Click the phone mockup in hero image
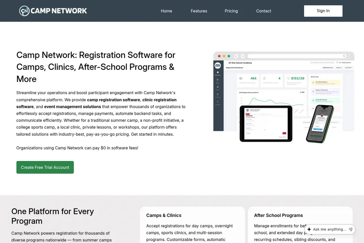The image size is (364, 243). click(x=320, y=124)
